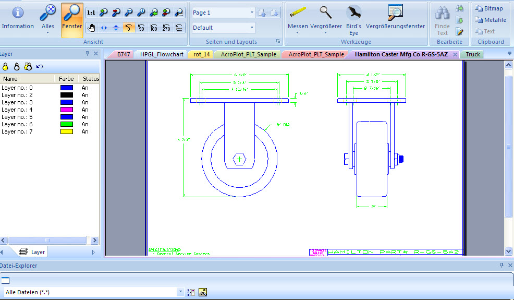This screenshot has height=300, width=514.
Task: Switch to the B747 tab
Action: (123, 54)
